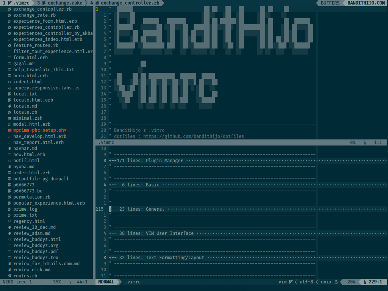Image resolution: width=388 pixels, height=291 pixels.
Task: Open routes.rb in the file tree
Action: [x=25, y=276]
